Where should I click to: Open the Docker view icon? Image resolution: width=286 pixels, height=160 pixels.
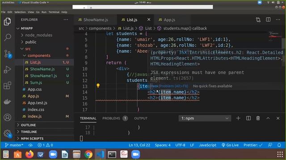[7, 102]
